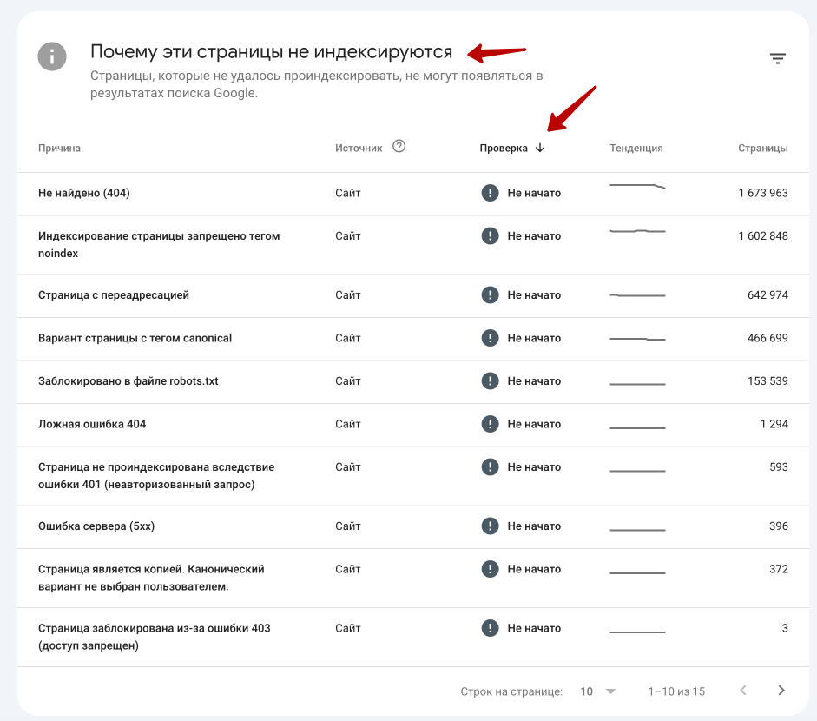The width and height of the screenshot is (817, 721).
Task: Select the Причина column header
Action: click(58, 148)
